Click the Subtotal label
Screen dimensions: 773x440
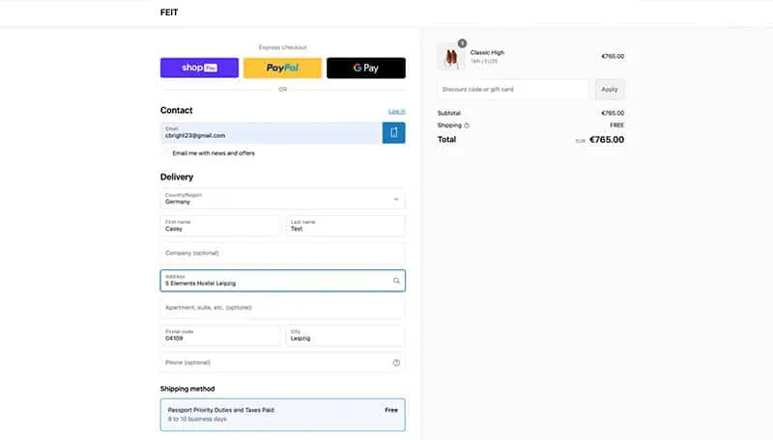coord(449,113)
